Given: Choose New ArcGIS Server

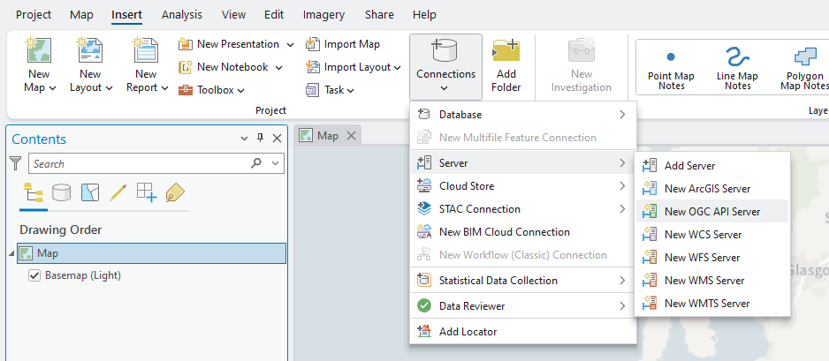Looking at the screenshot, I should [712, 188].
